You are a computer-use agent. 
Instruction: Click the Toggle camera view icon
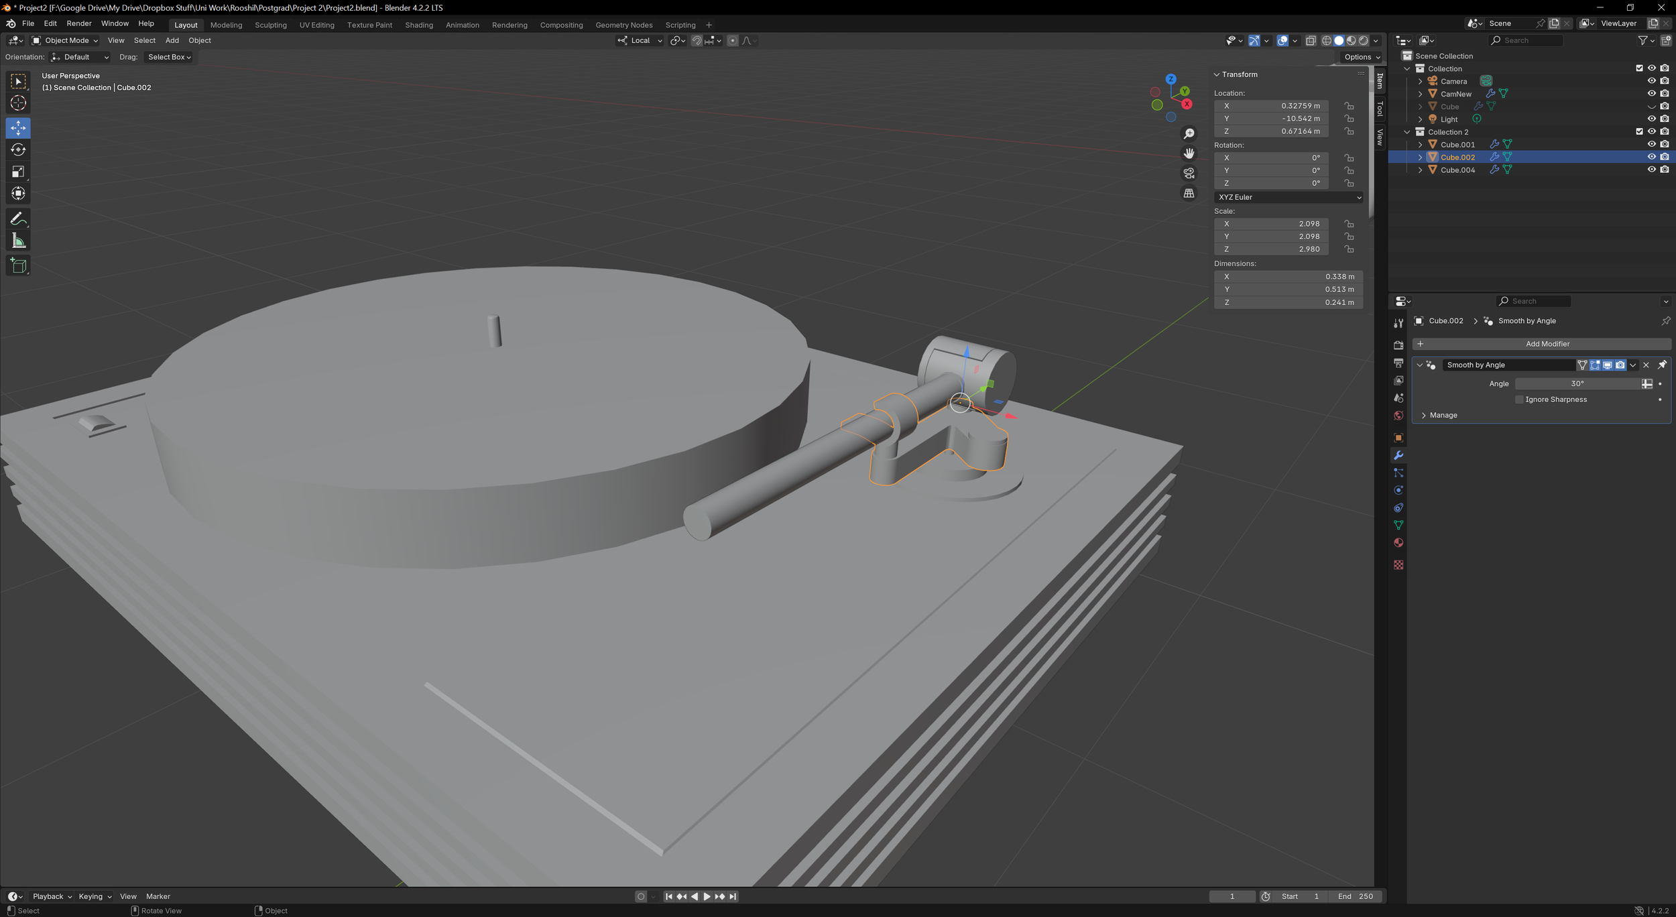1189,173
